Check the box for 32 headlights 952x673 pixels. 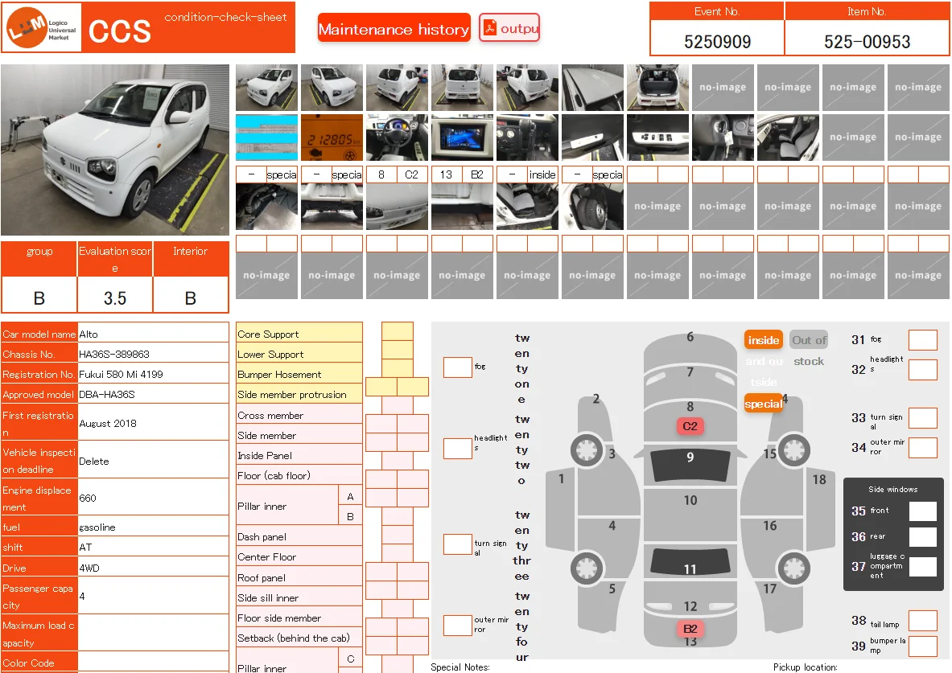click(922, 370)
